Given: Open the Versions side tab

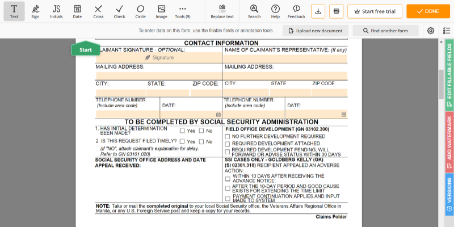Looking at the screenshot, I should pyautogui.click(x=449, y=195).
